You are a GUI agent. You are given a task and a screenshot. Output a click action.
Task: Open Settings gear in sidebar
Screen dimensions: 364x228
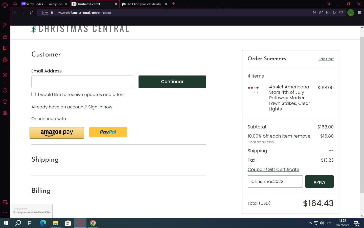5,113
